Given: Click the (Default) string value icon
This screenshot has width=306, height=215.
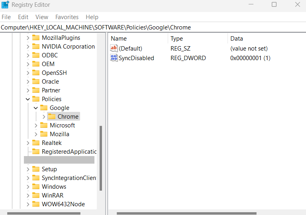Looking at the screenshot, I should coord(114,48).
